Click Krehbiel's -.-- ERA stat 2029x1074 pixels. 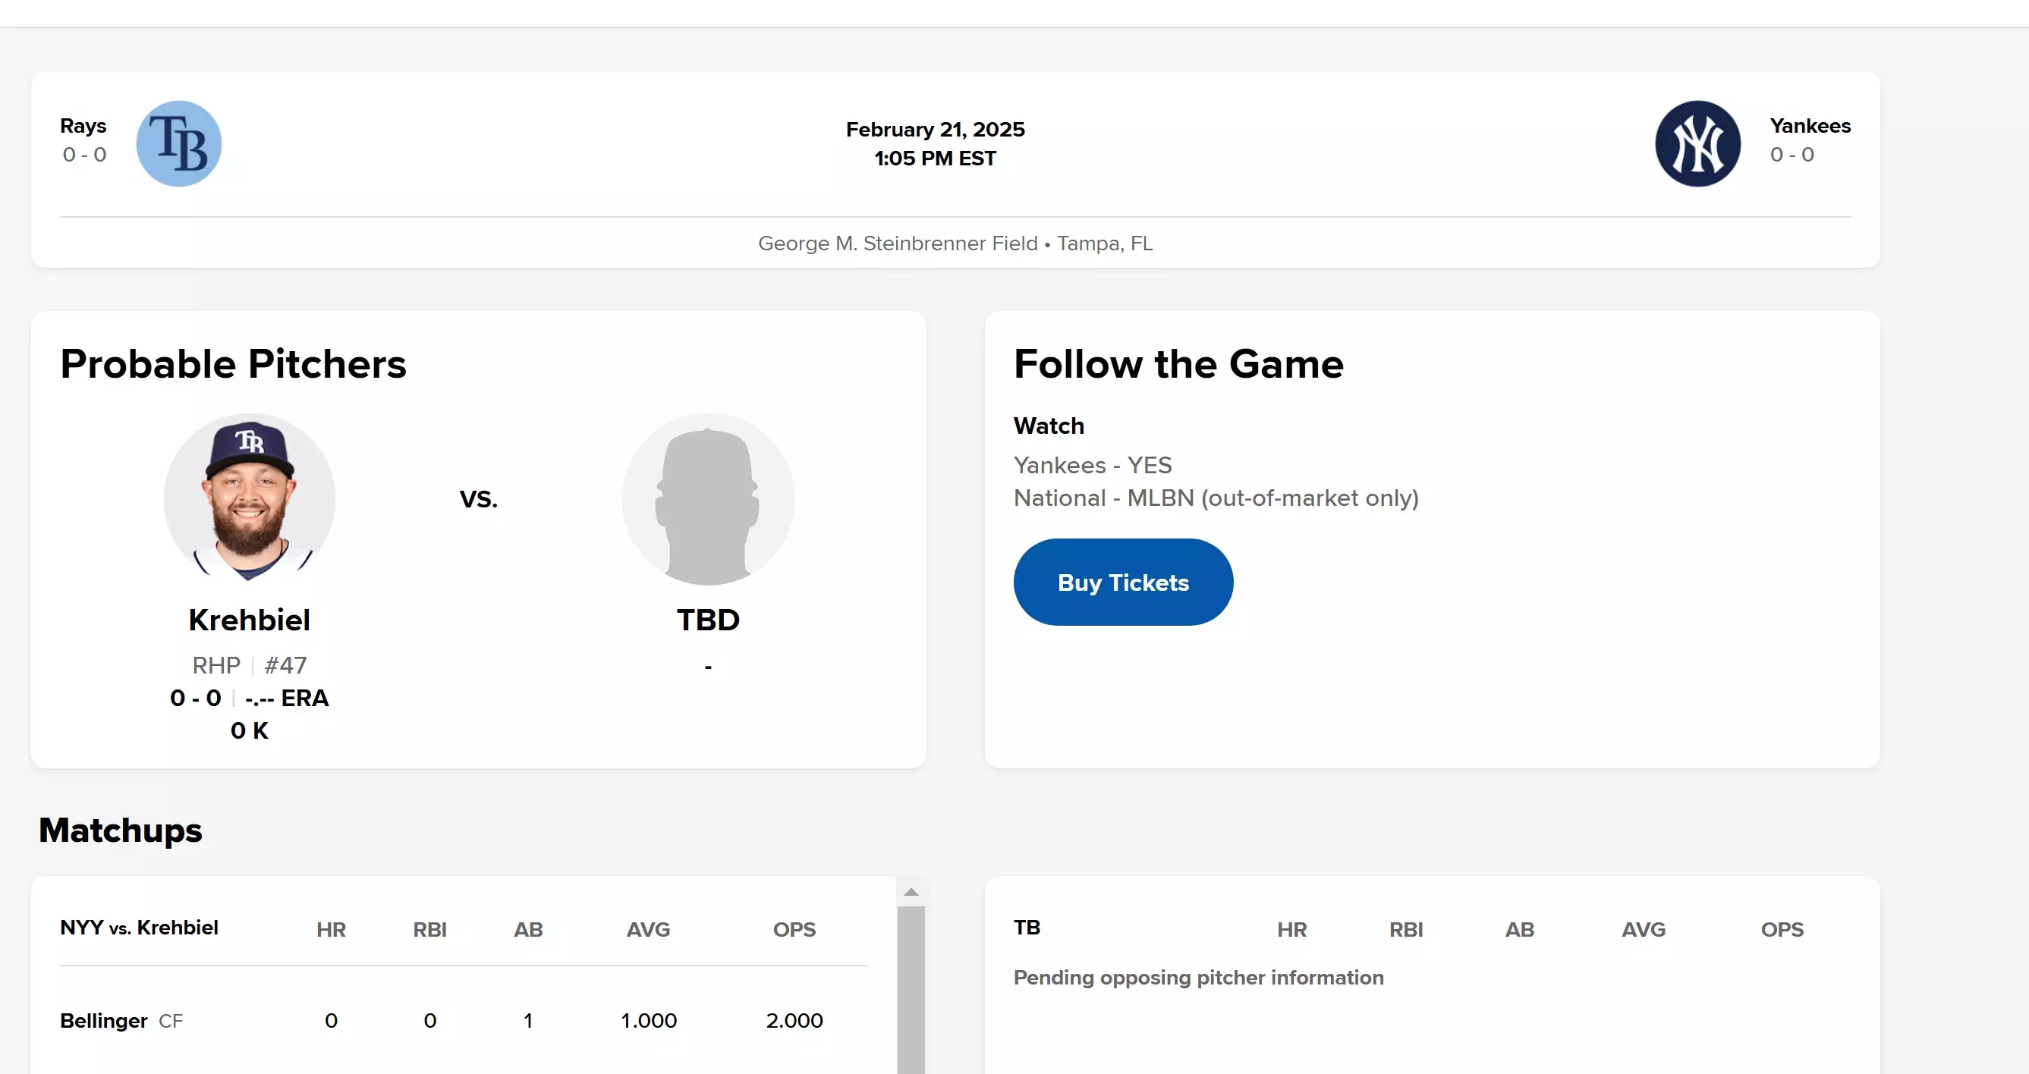(287, 699)
